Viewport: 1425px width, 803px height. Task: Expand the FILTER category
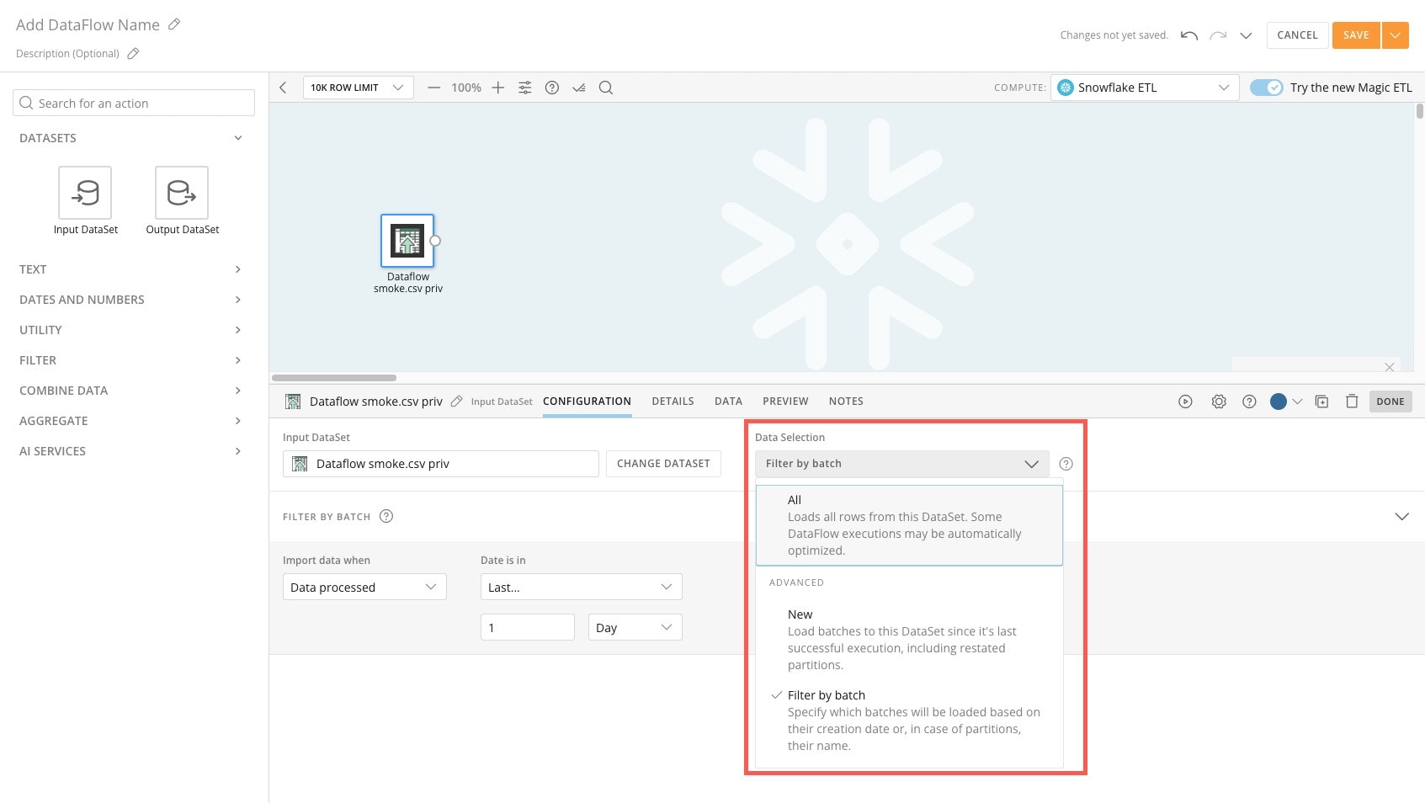click(x=130, y=360)
